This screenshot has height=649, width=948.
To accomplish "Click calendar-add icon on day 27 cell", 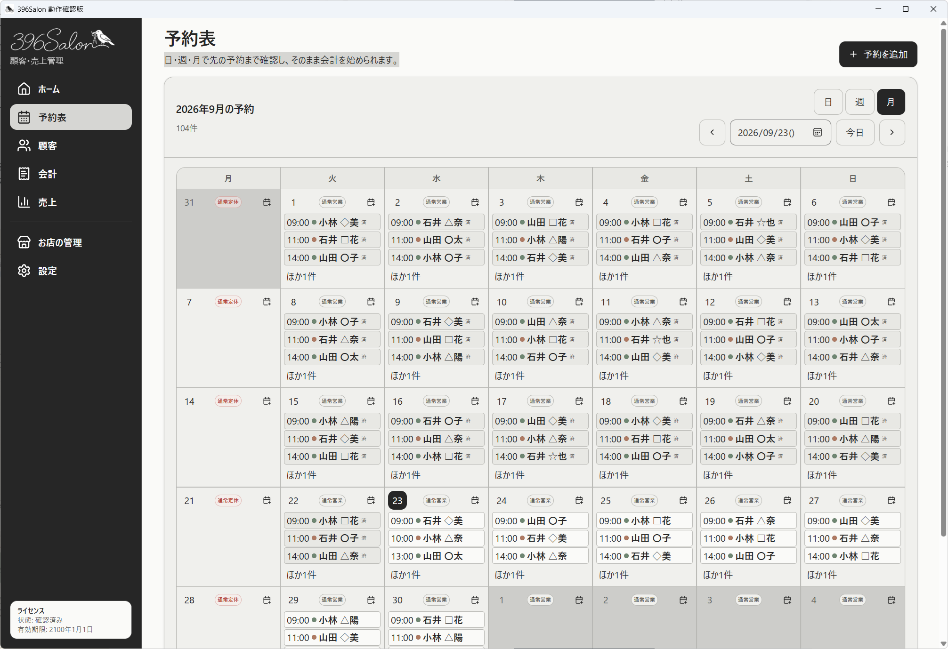I will (891, 500).
